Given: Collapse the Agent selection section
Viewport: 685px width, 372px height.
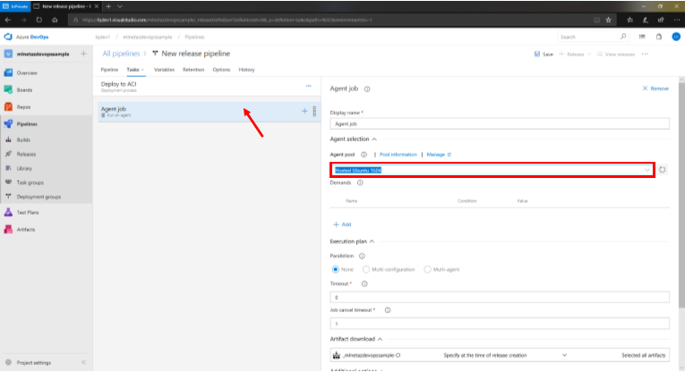Looking at the screenshot, I should [x=374, y=139].
